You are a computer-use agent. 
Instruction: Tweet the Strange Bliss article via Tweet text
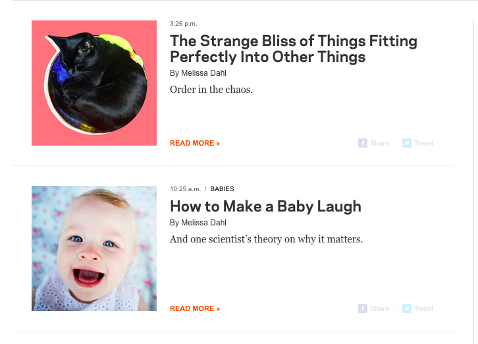[423, 143]
